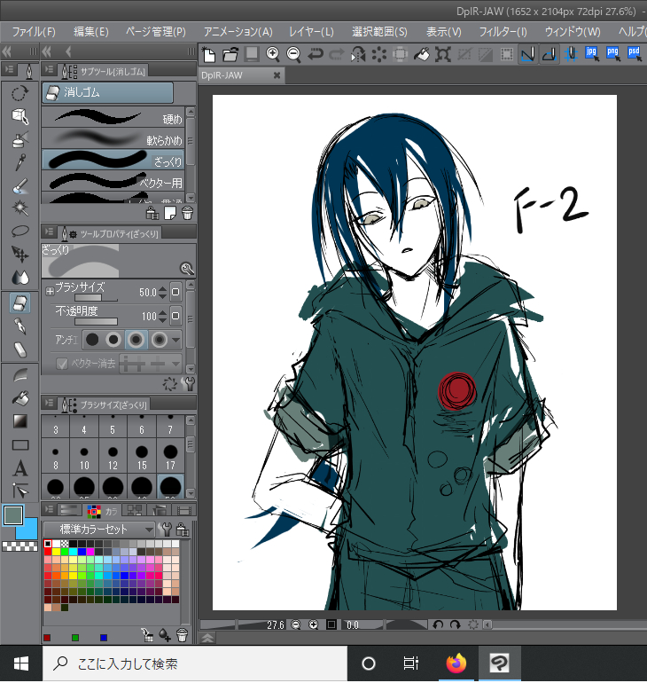Export with the jpg icon
Image resolution: width=647 pixels, height=683 pixels.
click(592, 54)
